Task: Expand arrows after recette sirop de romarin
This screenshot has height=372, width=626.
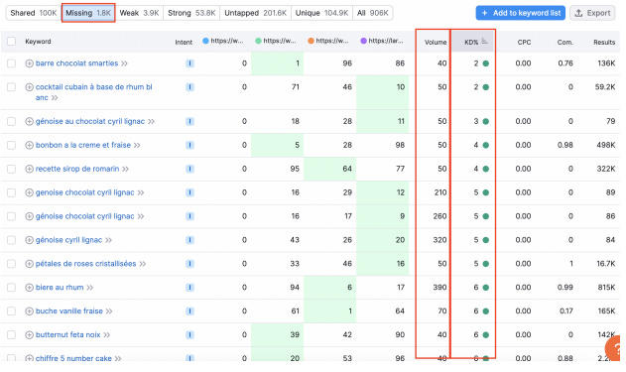Action: coord(125,169)
